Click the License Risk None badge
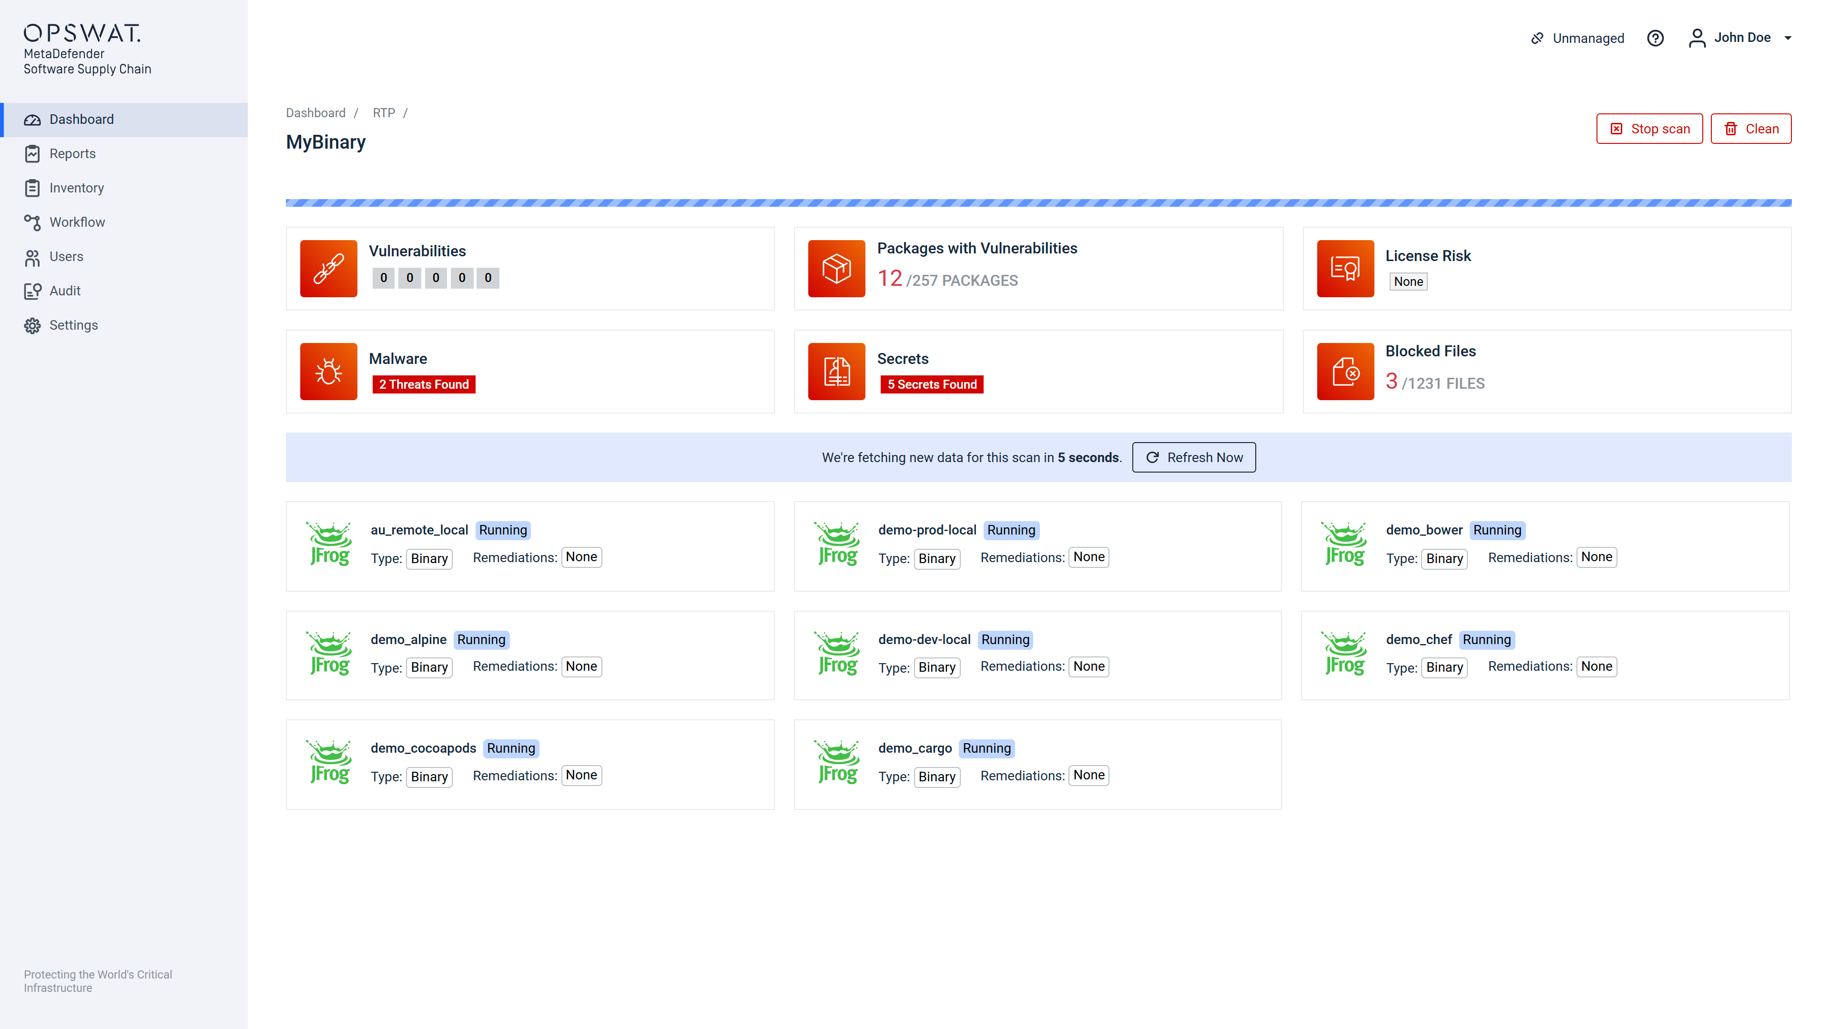 pyautogui.click(x=1408, y=282)
